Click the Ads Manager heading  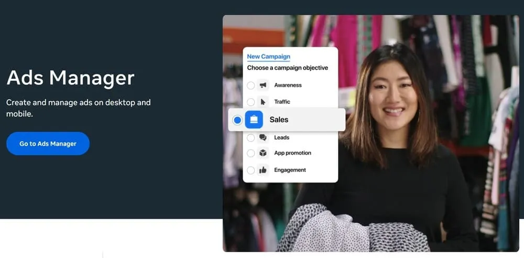70,78
